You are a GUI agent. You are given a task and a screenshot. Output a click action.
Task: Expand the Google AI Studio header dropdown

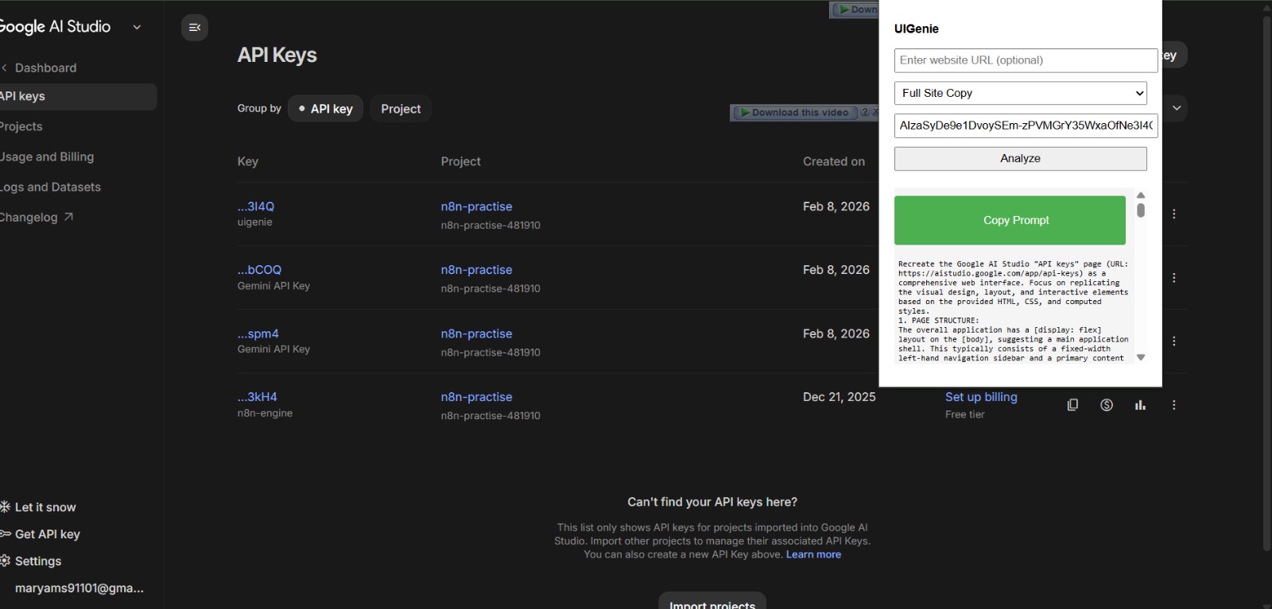coord(137,27)
